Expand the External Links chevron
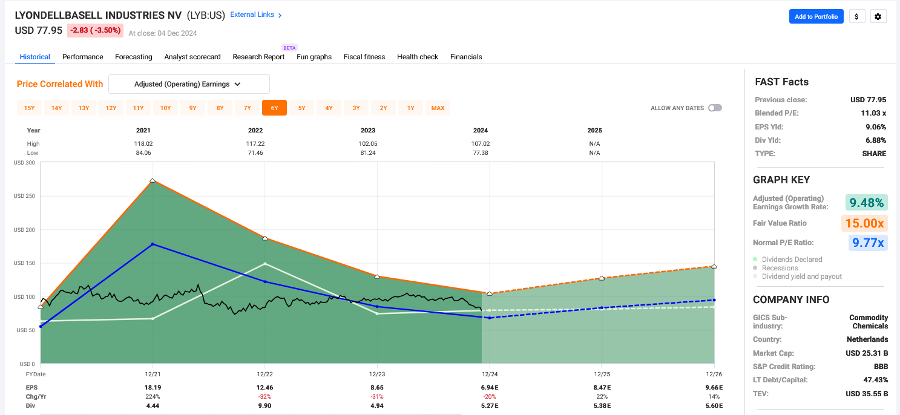This screenshot has height=415, width=900. tap(279, 15)
